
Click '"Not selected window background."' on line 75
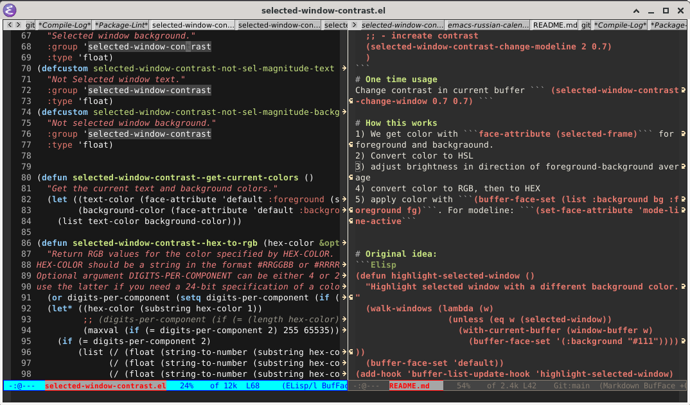coord(132,123)
